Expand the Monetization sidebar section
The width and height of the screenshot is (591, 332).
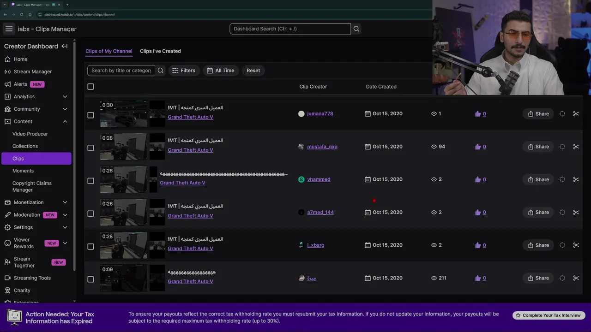[65, 202]
